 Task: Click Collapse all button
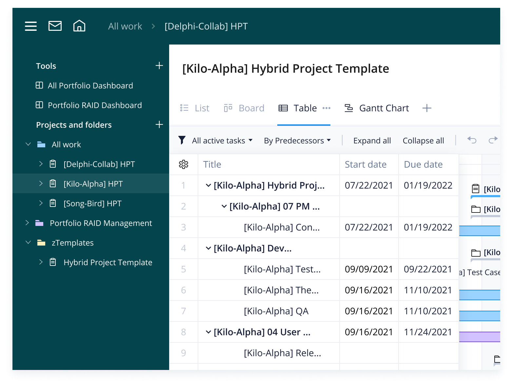tap(423, 140)
